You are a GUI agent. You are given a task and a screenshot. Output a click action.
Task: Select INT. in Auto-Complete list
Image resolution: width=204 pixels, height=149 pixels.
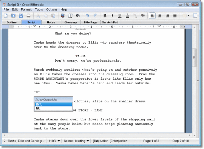pos(53,104)
